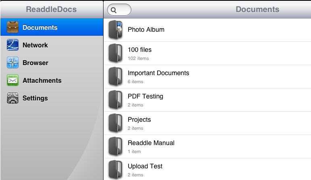Image resolution: width=311 pixels, height=180 pixels.
Task: Go to the Attachments section
Action: coord(52,80)
